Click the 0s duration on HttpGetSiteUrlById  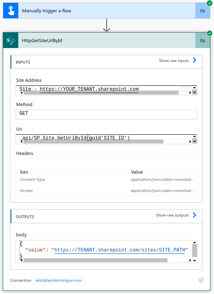coord(202,41)
